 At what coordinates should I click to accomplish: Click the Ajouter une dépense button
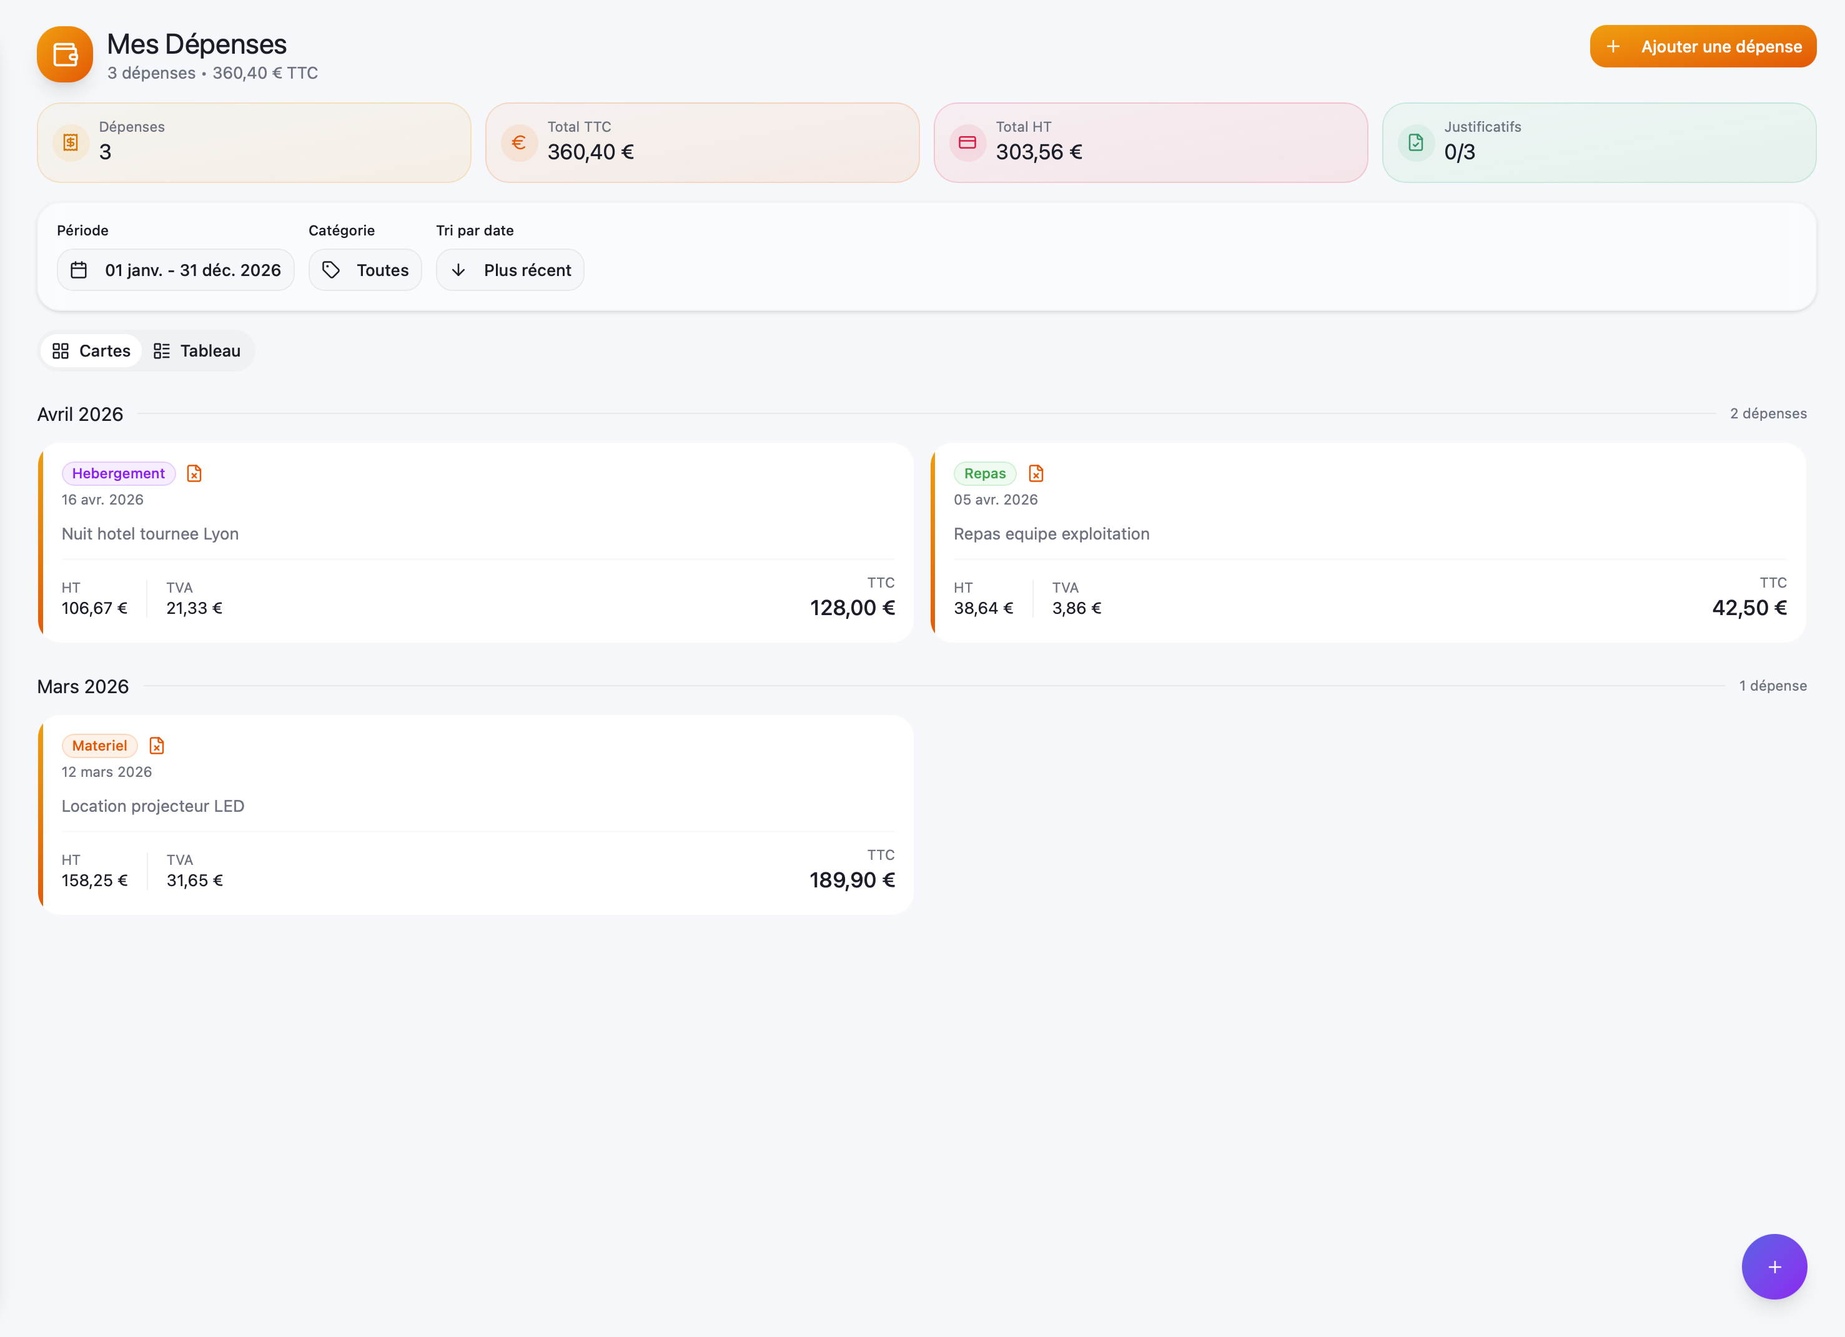click(1703, 46)
